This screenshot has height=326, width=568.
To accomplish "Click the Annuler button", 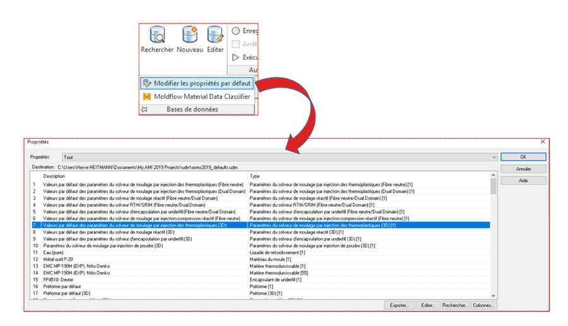I will tap(523, 169).
